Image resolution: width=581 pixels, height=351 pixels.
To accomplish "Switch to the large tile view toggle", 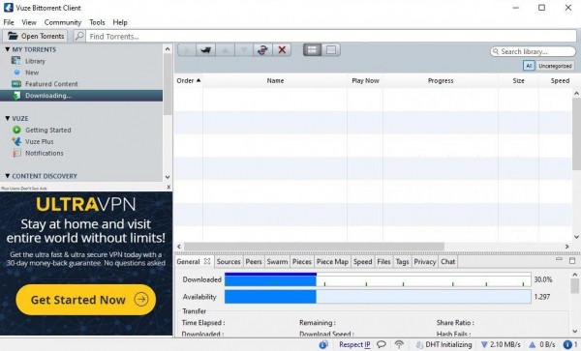I will tap(331, 50).
